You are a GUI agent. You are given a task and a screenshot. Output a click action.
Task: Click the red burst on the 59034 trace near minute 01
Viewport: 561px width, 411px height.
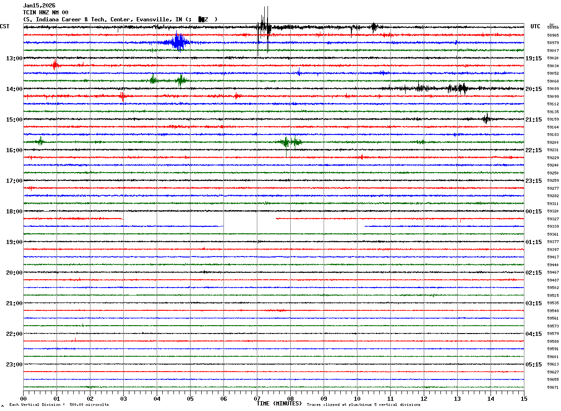pos(55,65)
